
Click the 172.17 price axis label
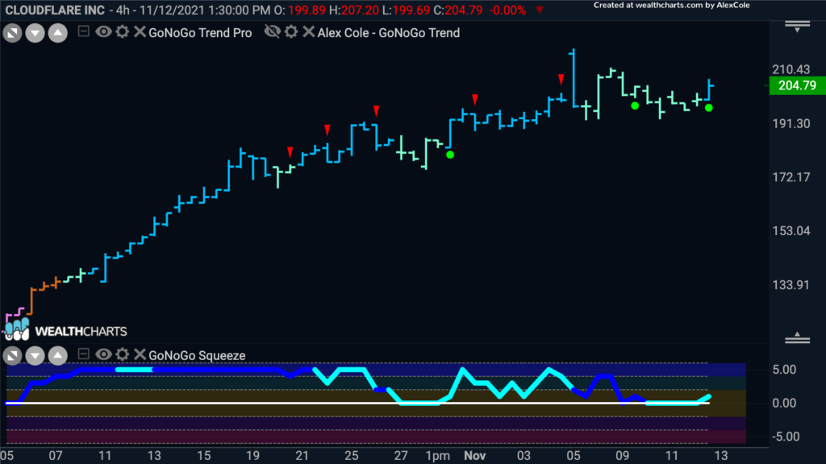[x=791, y=177]
